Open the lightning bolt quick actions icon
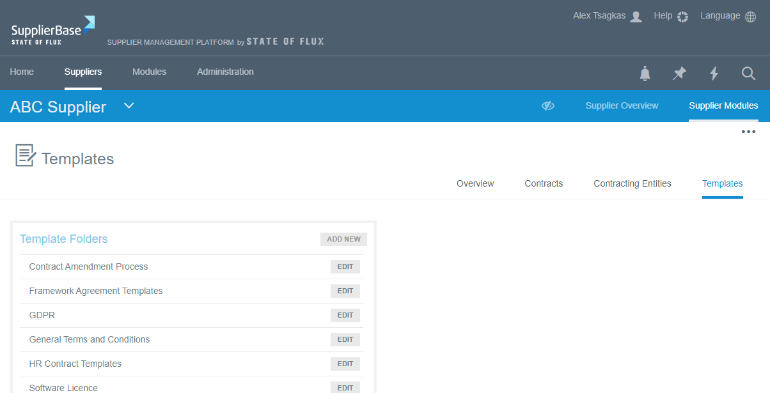The image size is (770, 393). pyautogui.click(x=714, y=73)
